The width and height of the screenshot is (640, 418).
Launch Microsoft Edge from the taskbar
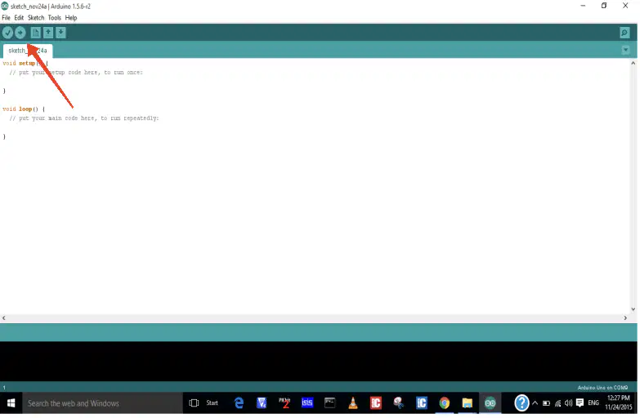(x=239, y=403)
